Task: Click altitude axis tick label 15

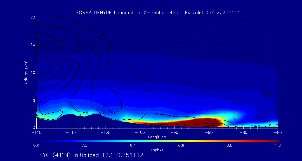Action: (32, 44)
